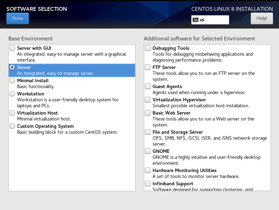Click 'Minimal virtualization host.' description
The image size is (279, 210).
coord(44,119)
